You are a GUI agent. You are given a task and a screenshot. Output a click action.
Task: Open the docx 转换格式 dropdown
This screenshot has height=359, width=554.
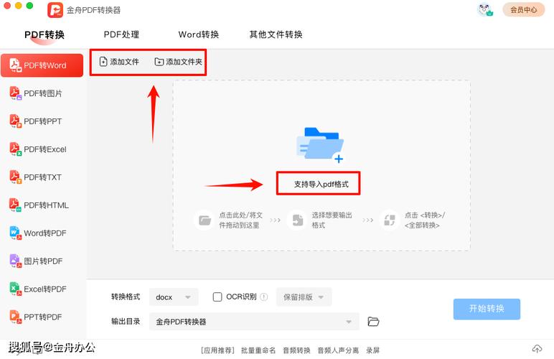pos(174,297)
